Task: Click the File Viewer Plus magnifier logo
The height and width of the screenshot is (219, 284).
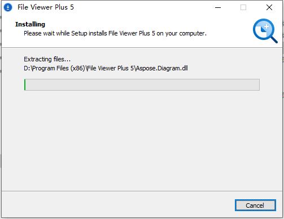Action: pos(265,31)
